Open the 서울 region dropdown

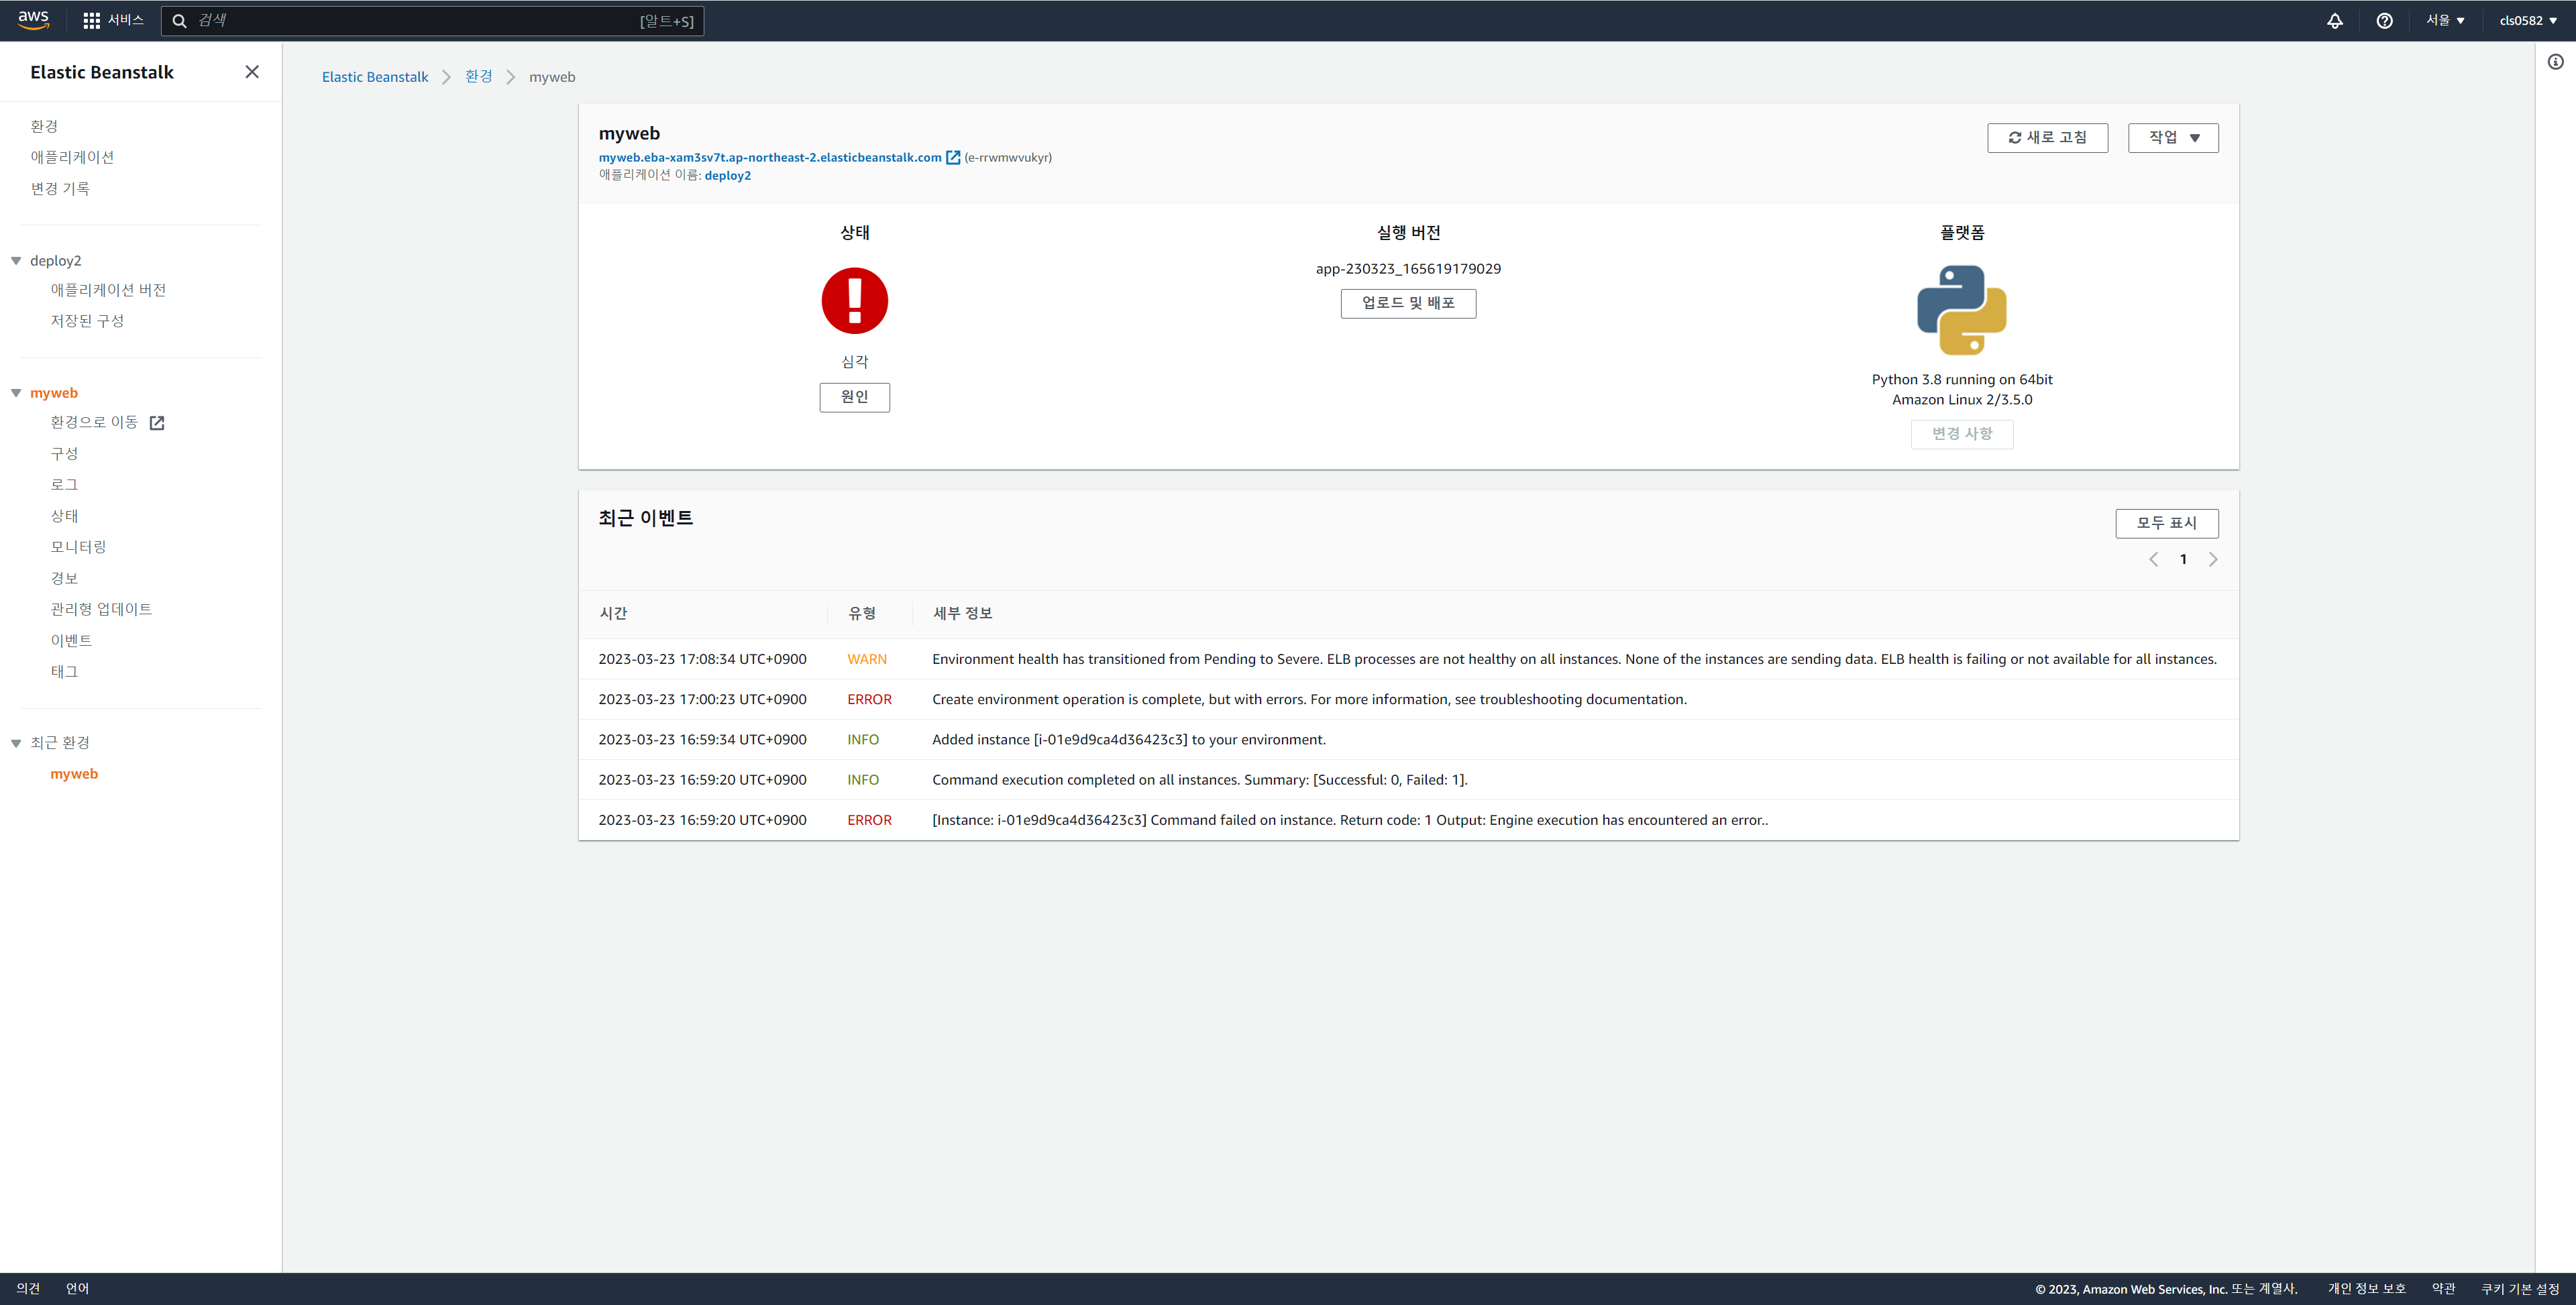pyautogui.click(x=2445, y=21)
